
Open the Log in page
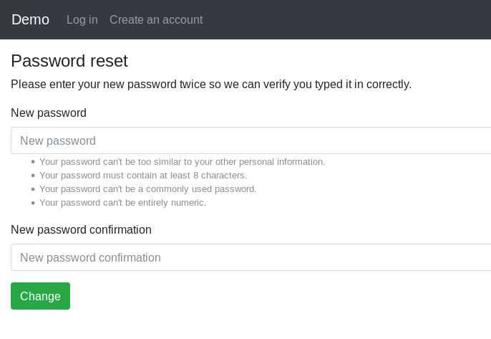tap(82, 19)
